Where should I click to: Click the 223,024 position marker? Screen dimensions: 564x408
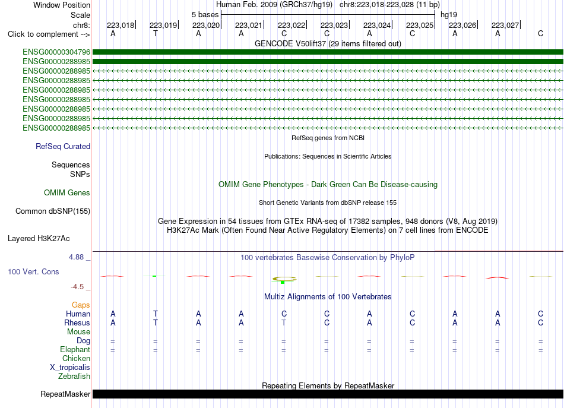pos(378,25)
